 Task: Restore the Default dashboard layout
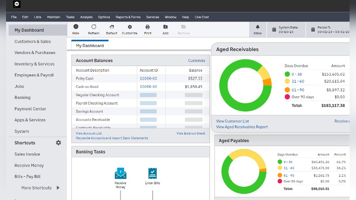click(x=112, y=27)
